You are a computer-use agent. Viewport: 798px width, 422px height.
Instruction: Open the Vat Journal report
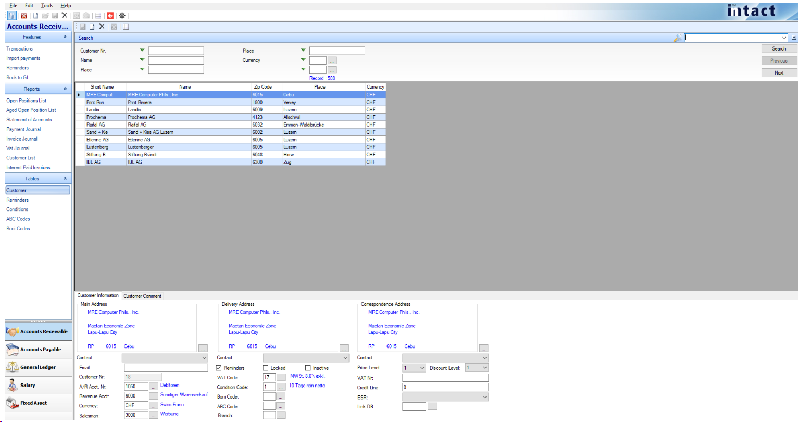pyautogui.click(x=18, y=148)
